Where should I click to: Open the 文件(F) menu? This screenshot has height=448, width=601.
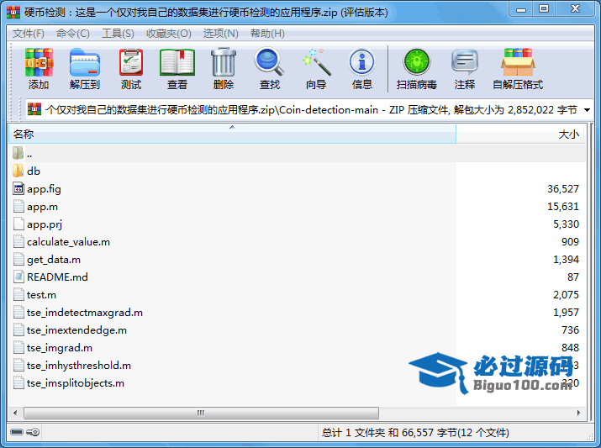tap(29, 34)
